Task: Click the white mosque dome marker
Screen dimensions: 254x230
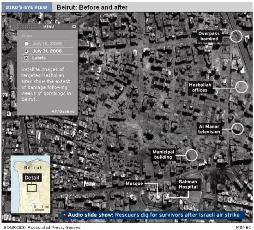Action: click(x=157, y=197)
